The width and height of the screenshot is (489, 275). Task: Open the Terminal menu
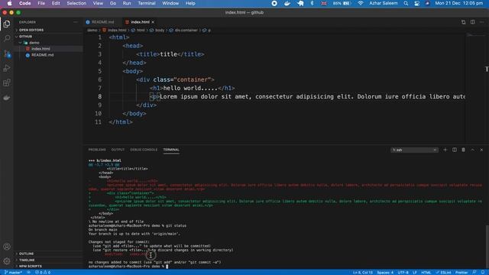point(147,3)
